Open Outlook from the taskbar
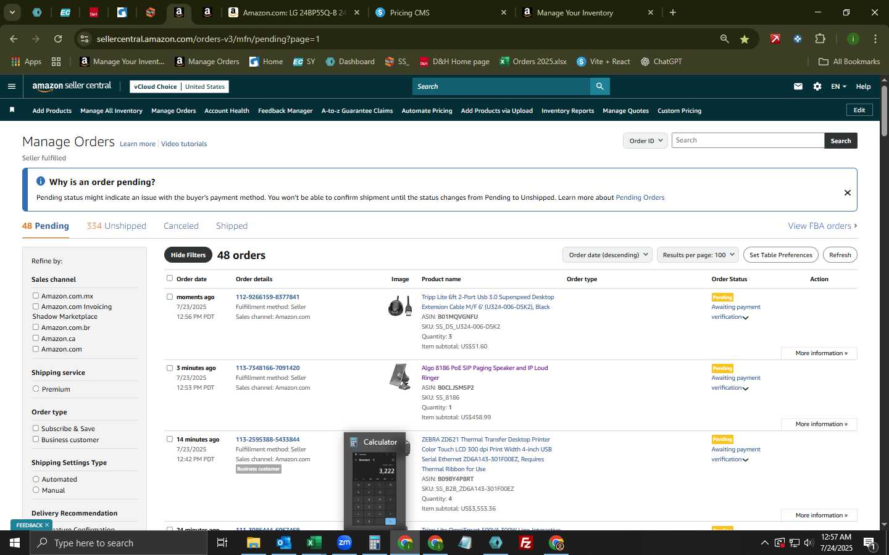 284,543
